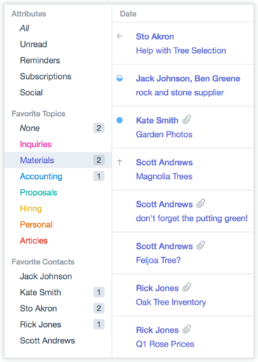Show Subscriptions messages
This screenshot has width=258, height=362.
(x=45, y=76)
